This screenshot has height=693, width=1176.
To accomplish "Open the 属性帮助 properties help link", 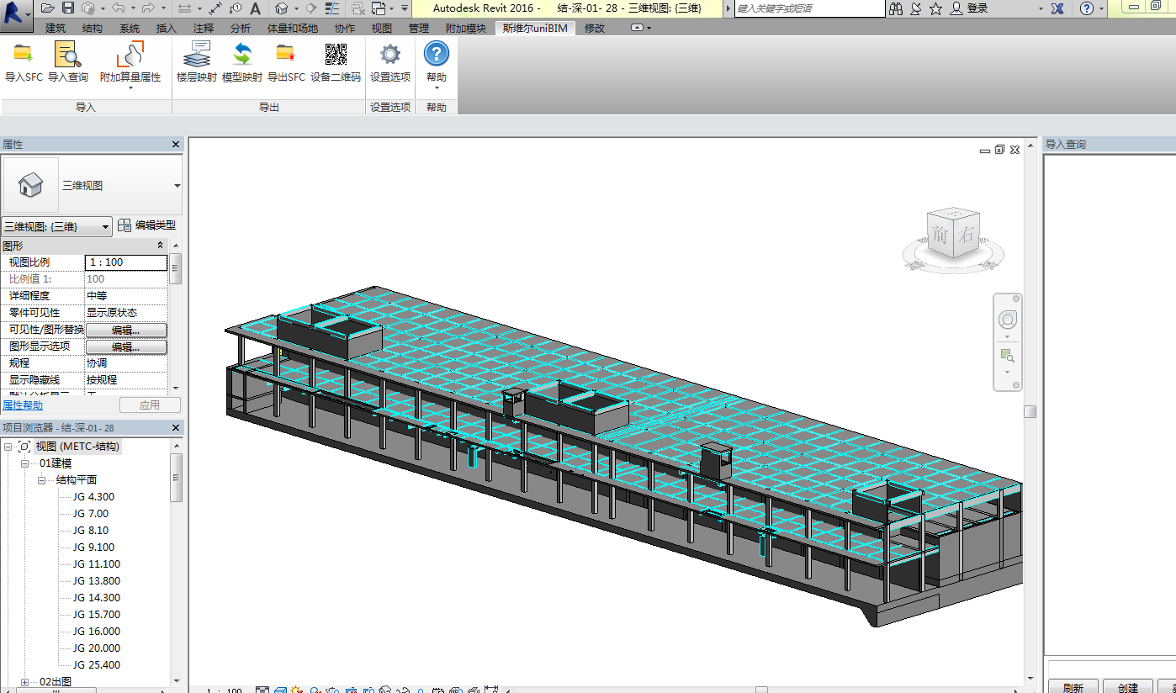I will pos(24,405).
